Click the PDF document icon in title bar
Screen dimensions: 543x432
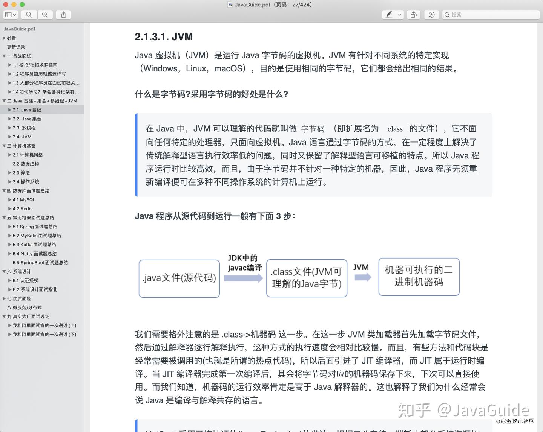point(230,5)
